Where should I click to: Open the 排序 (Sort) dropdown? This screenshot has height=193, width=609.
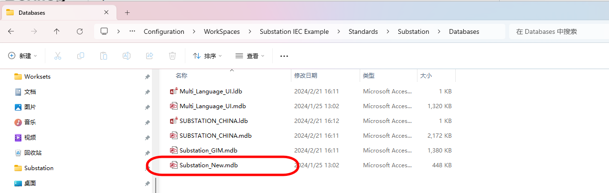[x=207, y=56]
